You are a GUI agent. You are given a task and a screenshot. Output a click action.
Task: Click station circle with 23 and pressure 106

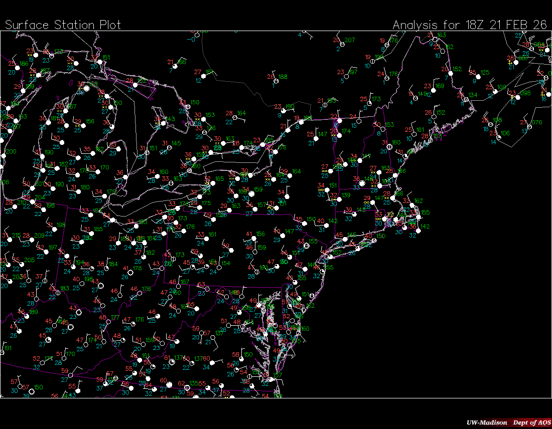498,137
